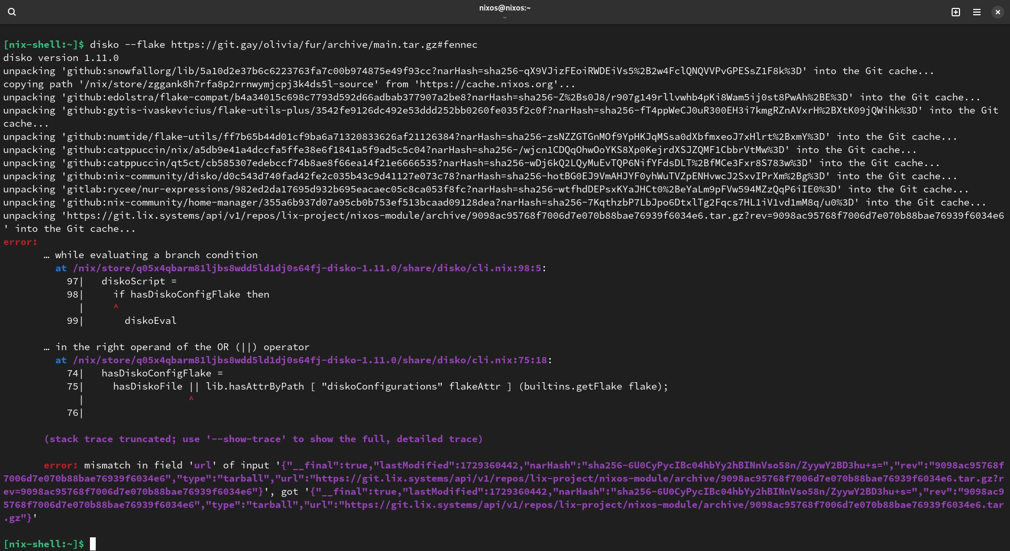Click the 'hasDiskoConfigFlake =' line 74
Image resolution: width=1010 pixels, height=551 pixels.
[162, 373]
